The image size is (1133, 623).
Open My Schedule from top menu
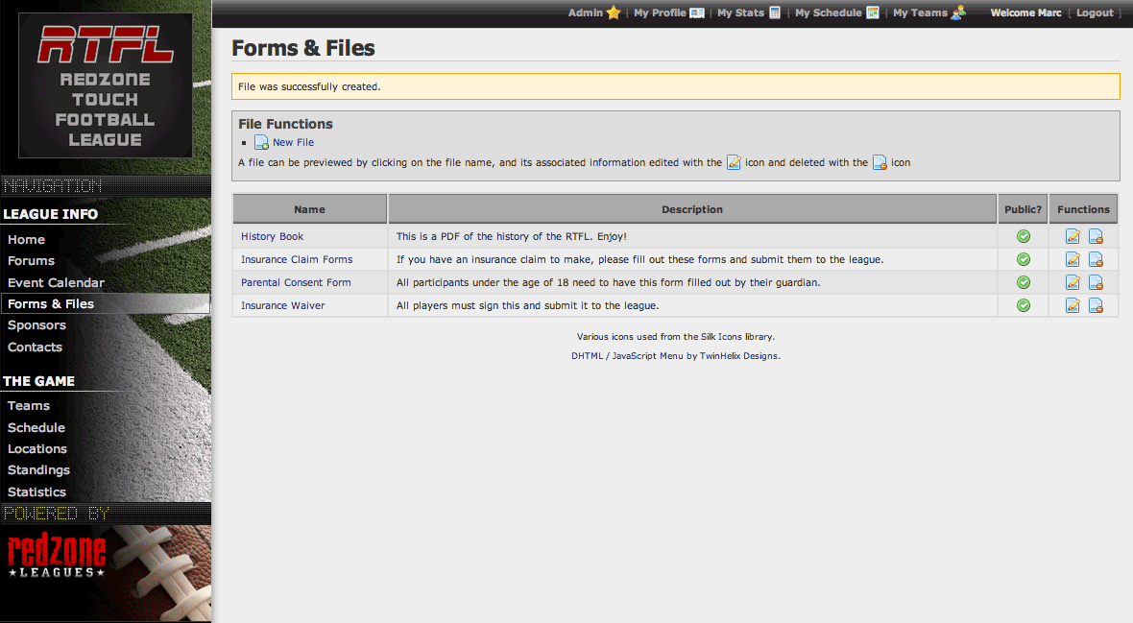pos(828,12)
